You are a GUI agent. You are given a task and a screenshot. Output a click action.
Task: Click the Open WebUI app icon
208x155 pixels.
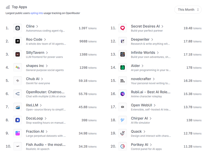[x=123, y=107]
